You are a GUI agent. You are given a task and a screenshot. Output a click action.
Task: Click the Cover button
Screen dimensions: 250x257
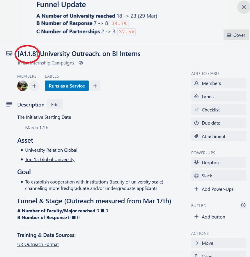[x=236, y=35]
